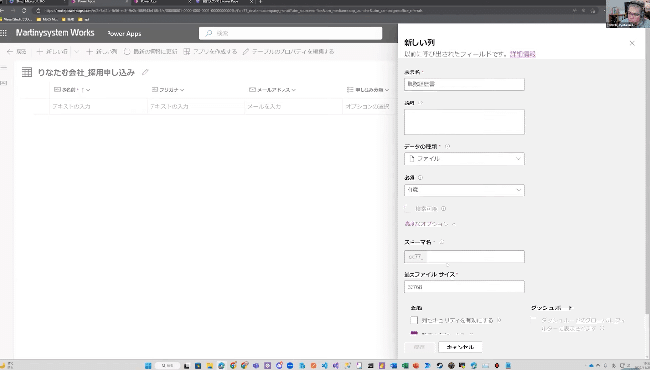Toggle the 検索可能 checkbox
The height and width of the screenshot is (370, 650).
pos(408,209)
